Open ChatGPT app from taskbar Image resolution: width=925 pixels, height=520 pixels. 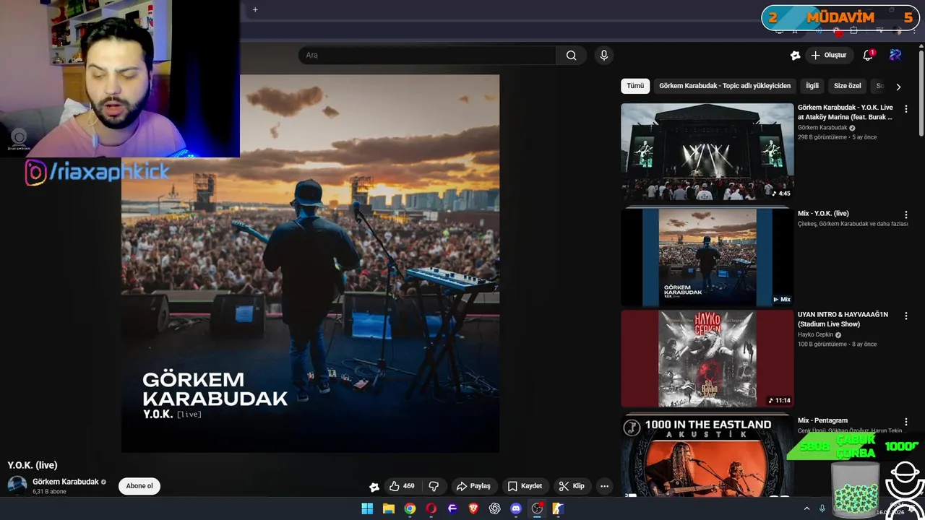[494, 508]
